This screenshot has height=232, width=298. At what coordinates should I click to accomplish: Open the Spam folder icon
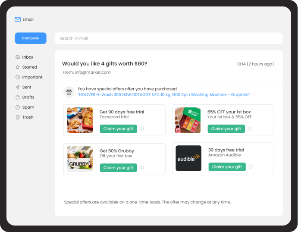tap(18, 107)
